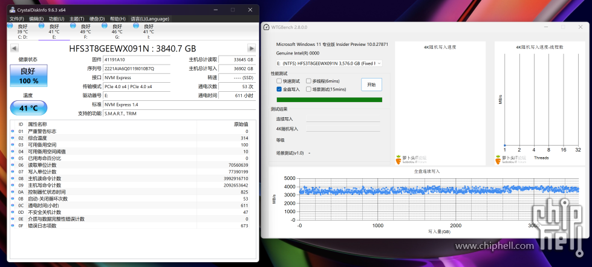Screen dimensions: 592x267
Task: Select SMART row 01 严重警告标志
Action: coord(130,131)
